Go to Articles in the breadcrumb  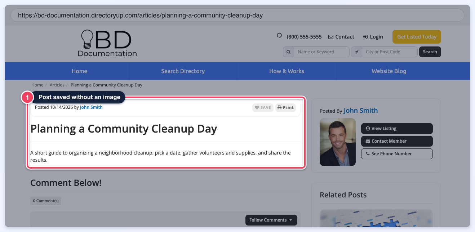pos(57,85)
